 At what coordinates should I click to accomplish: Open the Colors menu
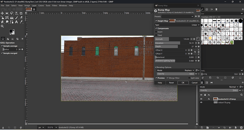(41, 6)
